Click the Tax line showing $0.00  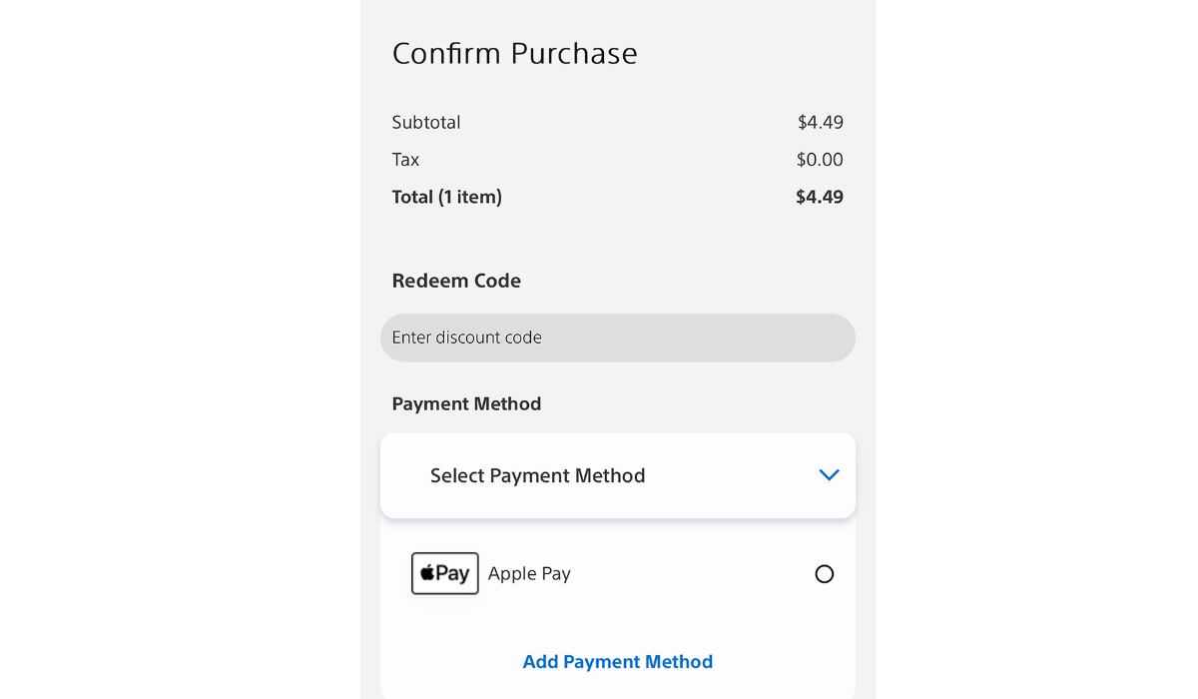(617, 159)
